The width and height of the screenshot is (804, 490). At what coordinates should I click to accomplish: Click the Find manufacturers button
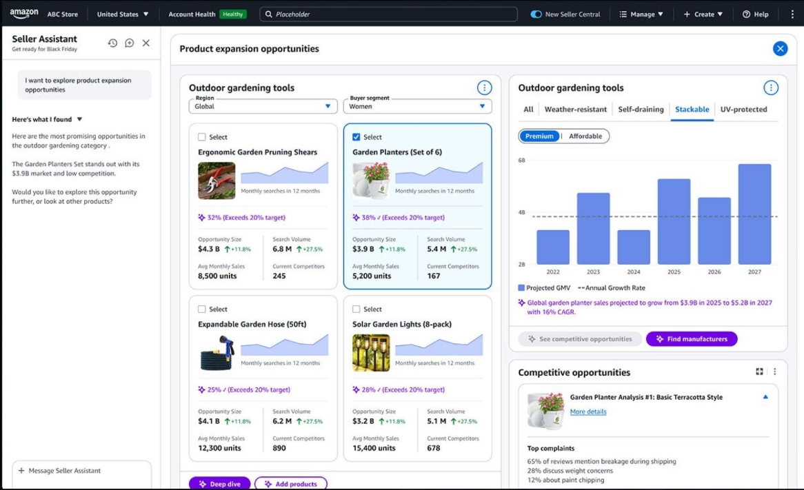point(692,339)
